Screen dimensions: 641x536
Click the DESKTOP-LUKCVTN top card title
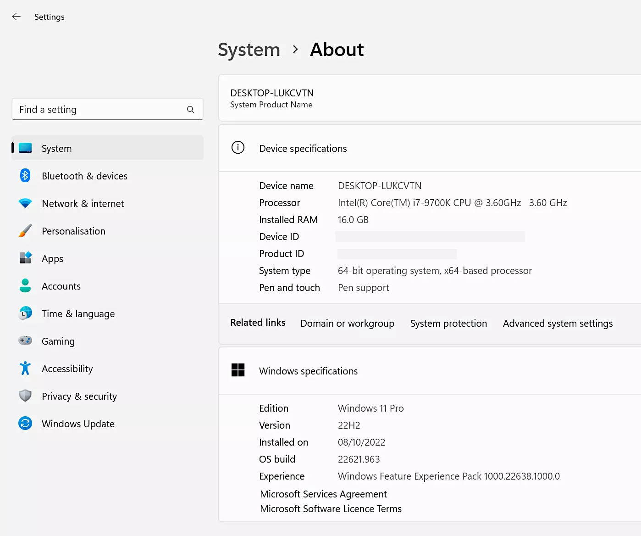[272, 93]
